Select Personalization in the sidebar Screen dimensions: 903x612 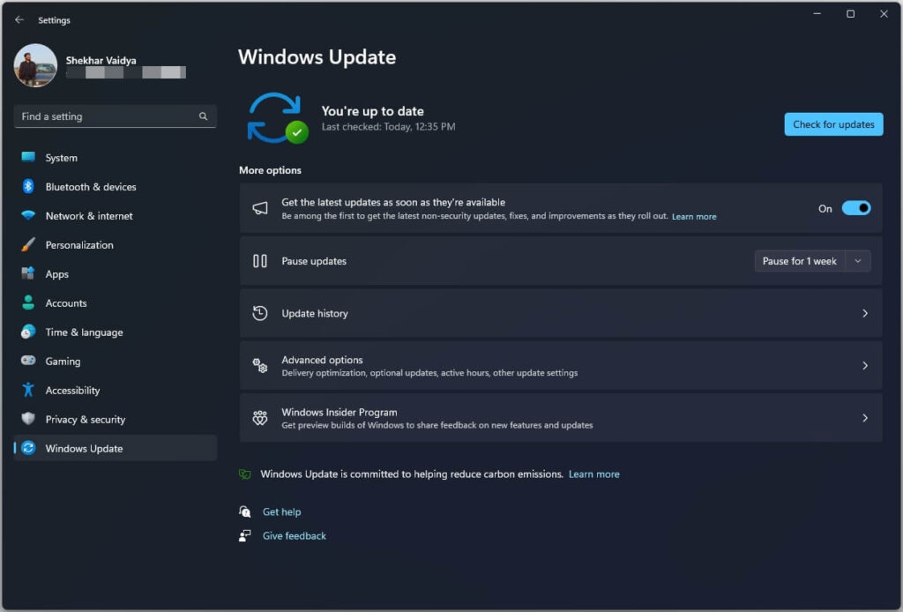coord(116,244)
